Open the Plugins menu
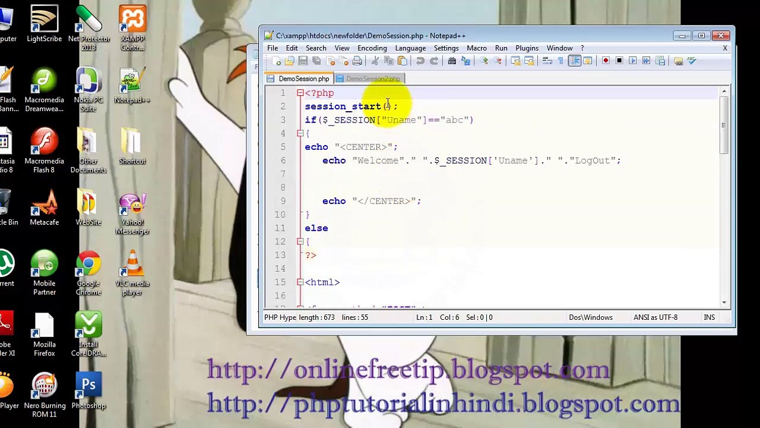 pyautogui.click(x=527, y=48)
